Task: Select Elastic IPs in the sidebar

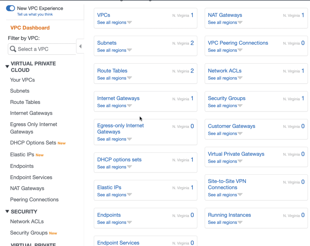Action: [22, 154]
